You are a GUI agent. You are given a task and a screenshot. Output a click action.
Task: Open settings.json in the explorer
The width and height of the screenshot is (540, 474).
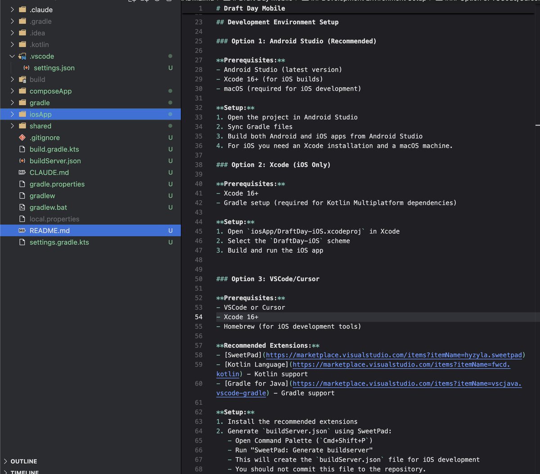(x=54, y=68)
